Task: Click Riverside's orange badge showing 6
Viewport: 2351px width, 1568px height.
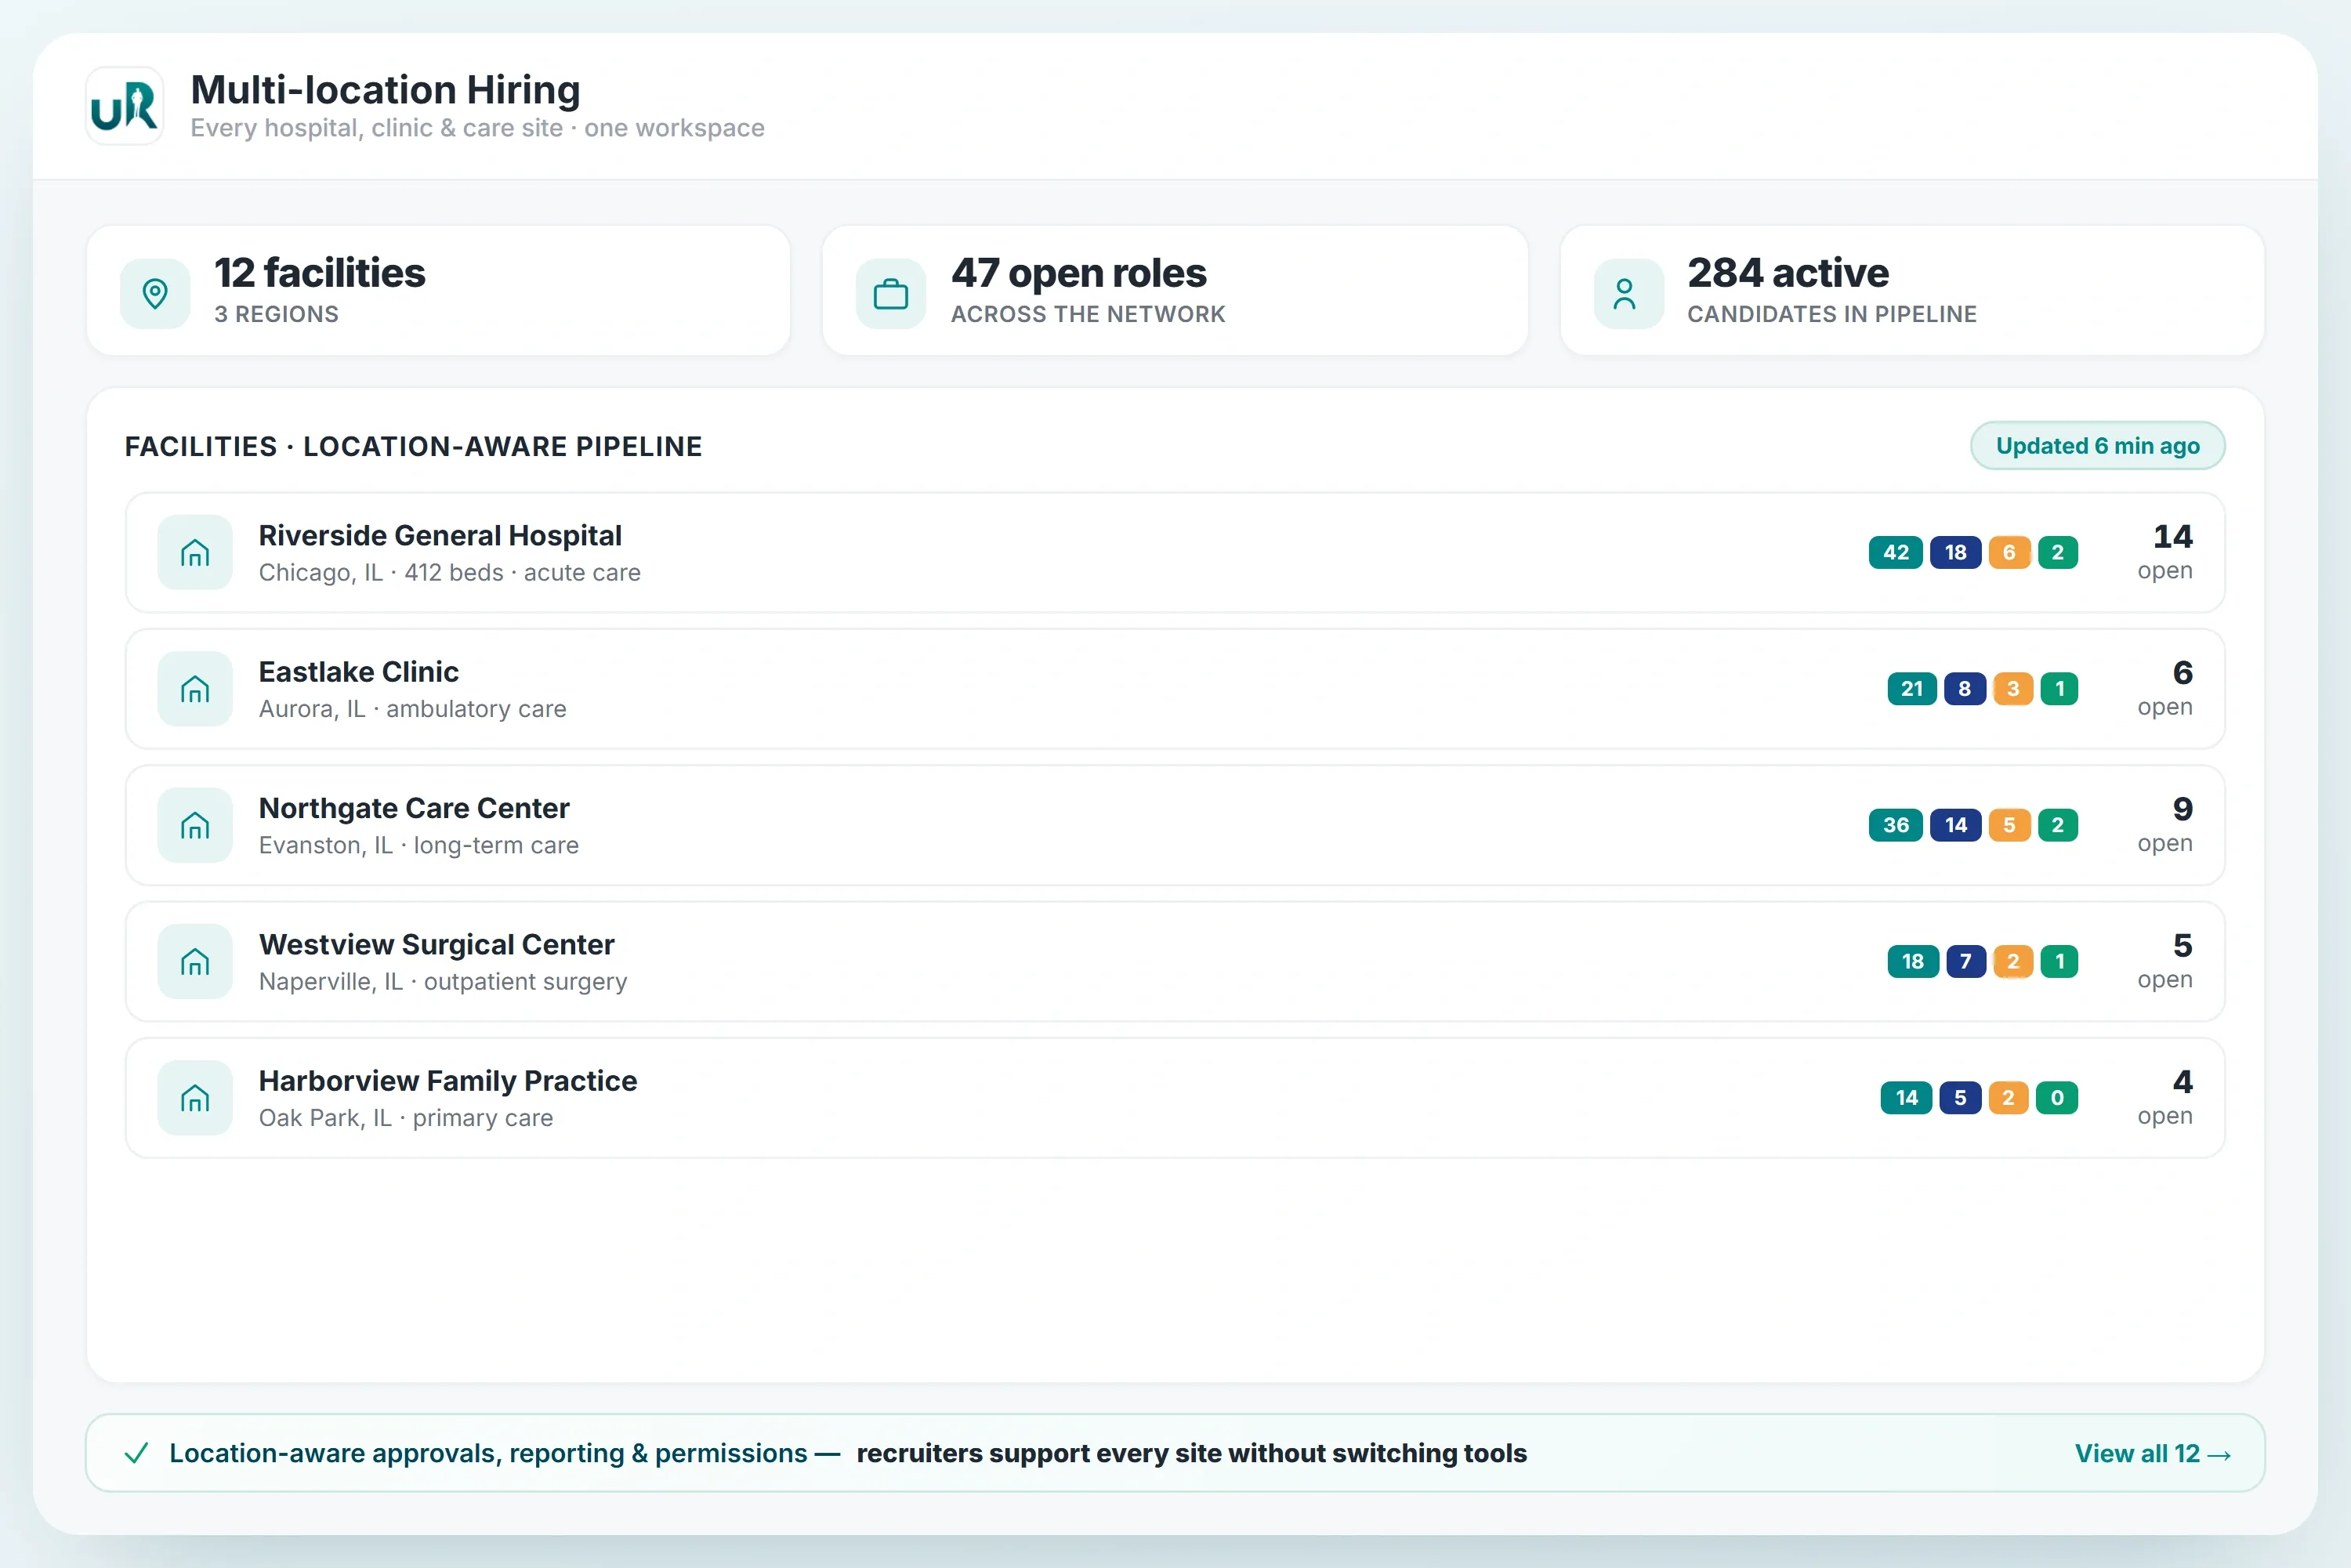Action: point(2009,552)
